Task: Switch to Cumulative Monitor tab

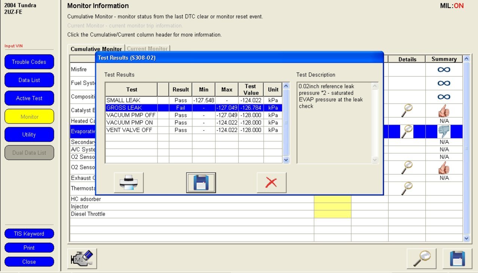Action: pos(96,49)
